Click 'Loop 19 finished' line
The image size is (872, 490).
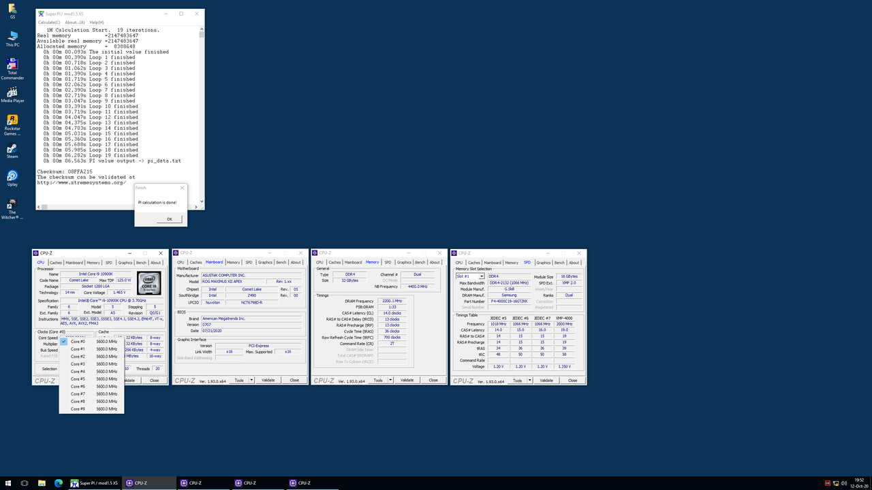click(89, 155)
